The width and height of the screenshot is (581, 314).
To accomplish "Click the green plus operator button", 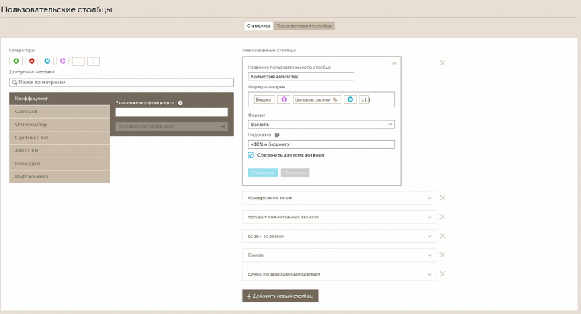I will tap(16, 61).
